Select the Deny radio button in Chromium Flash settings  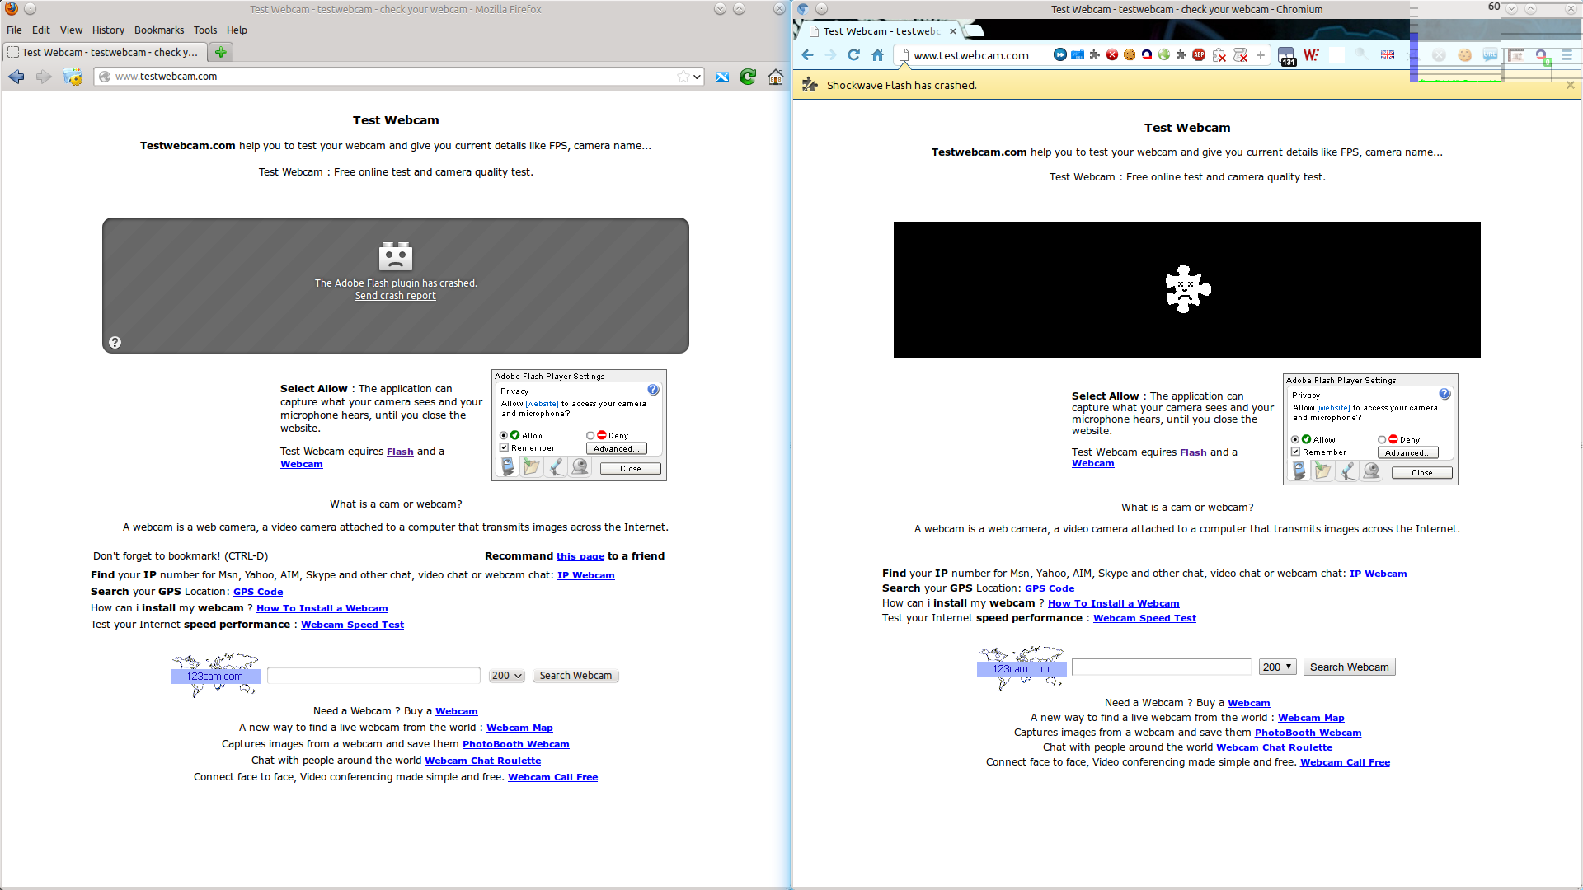pyautogui.click(x=1382, y=439)
